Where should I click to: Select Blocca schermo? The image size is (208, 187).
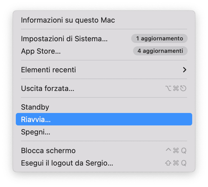(48, 151)
